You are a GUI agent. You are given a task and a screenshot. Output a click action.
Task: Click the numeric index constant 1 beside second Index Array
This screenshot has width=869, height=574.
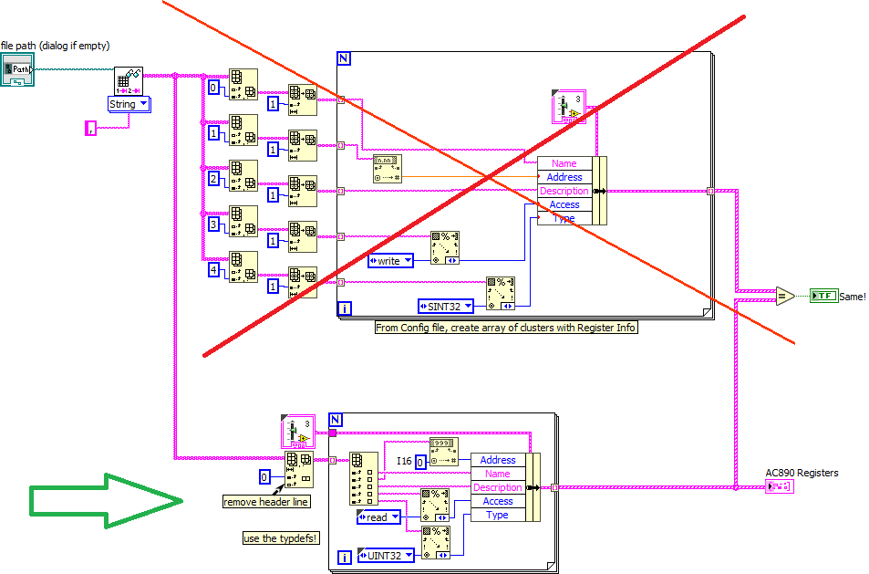[x=273, y=149]
